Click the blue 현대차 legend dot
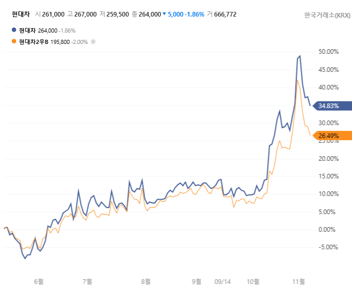The height and width of the screenshot is (301, 352). 14,31
